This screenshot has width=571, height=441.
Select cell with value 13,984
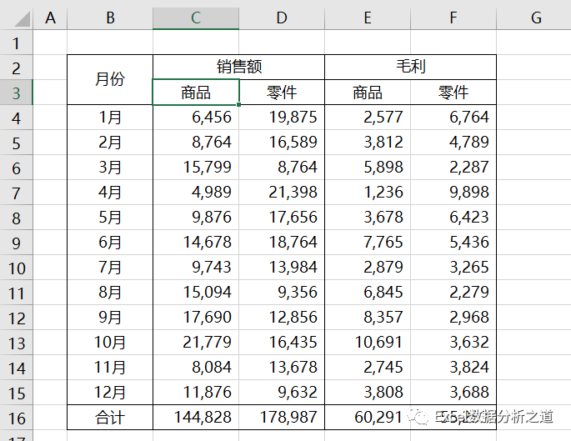[x=282, y=268]
